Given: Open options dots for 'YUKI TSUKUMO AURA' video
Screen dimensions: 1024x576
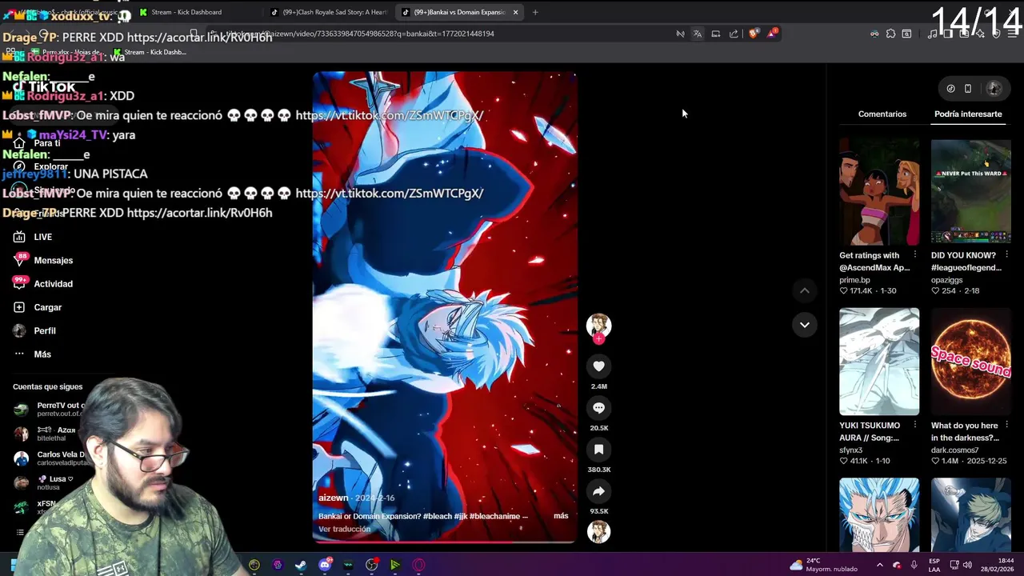Looking at the screenshot, I should point(915,425).
